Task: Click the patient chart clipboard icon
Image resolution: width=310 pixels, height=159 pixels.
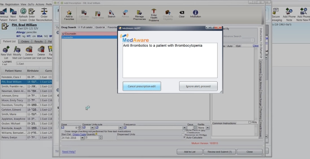Action: click(5, 26)
